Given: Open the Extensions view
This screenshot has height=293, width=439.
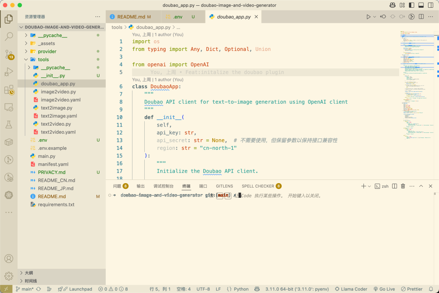Looking at the screenshot, I should click(9, 90).
